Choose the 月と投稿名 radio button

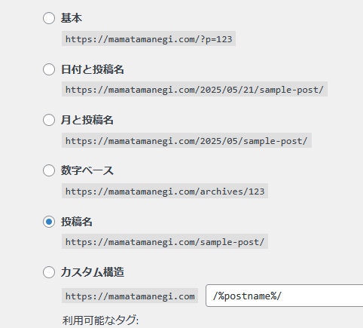(49, 120)
